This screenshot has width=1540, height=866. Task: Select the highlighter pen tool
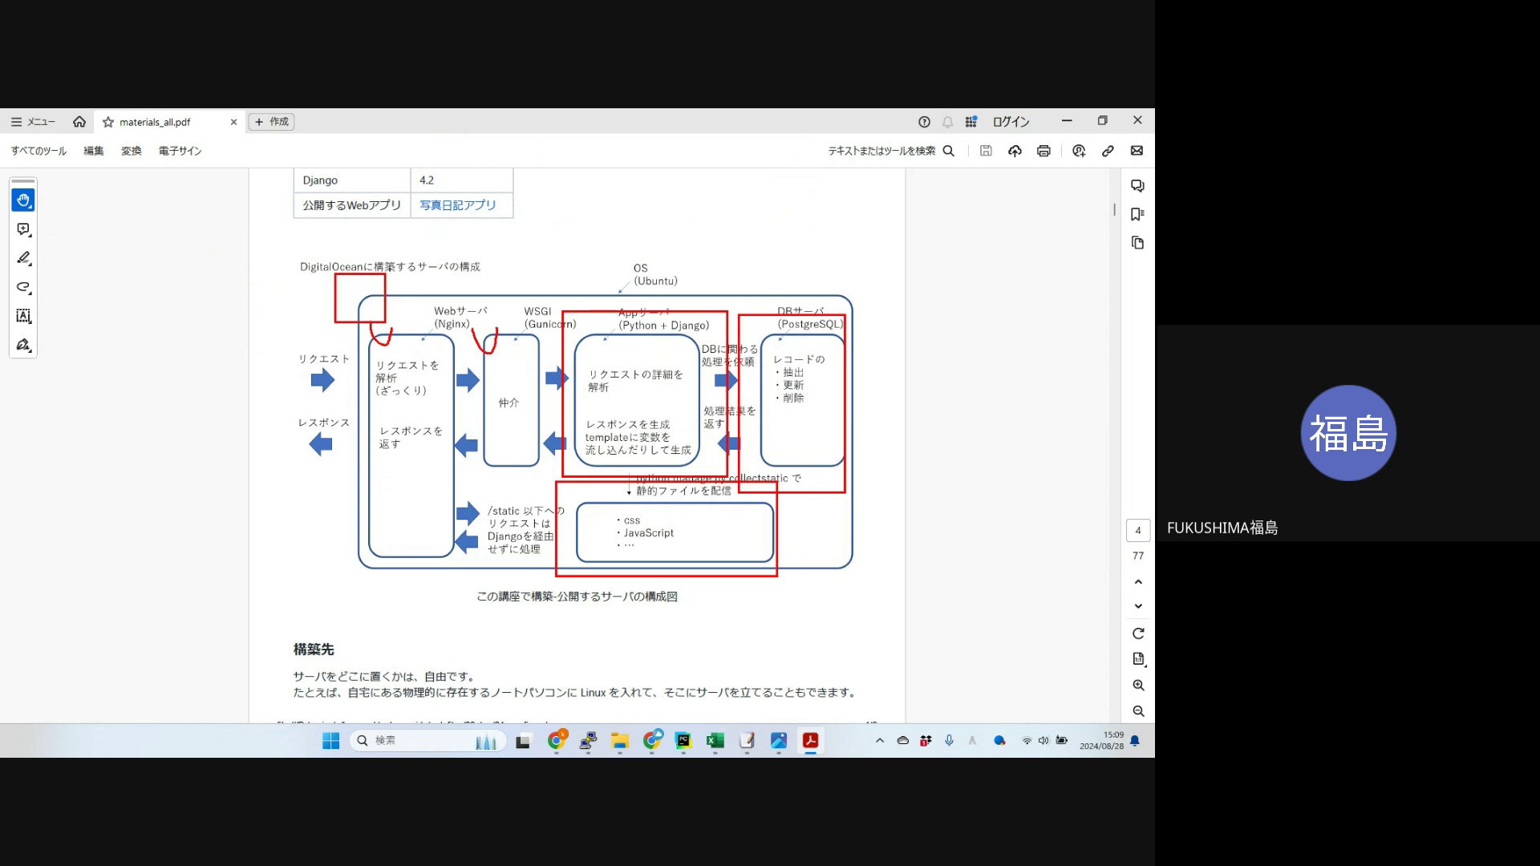[x=23, y=258]
